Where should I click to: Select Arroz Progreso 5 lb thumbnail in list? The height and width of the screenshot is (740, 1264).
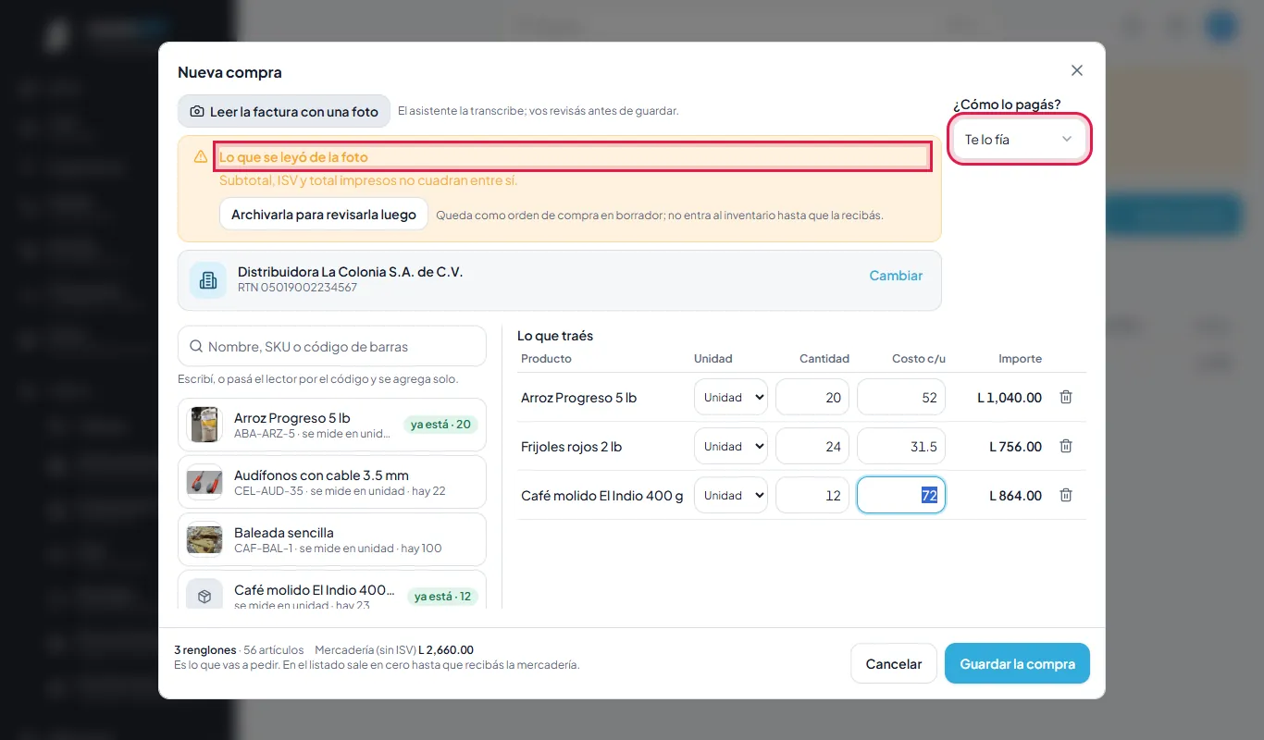click(204, 425)
